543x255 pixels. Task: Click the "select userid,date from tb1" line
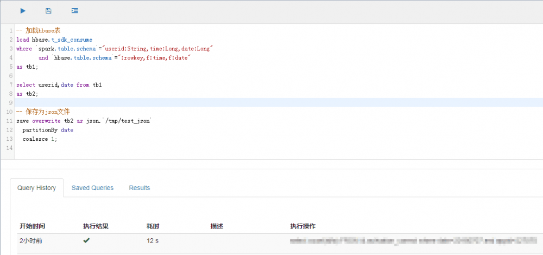pos(59,85)
